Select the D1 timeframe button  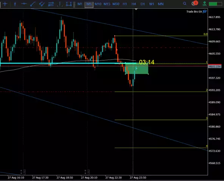tap(143, 4)
